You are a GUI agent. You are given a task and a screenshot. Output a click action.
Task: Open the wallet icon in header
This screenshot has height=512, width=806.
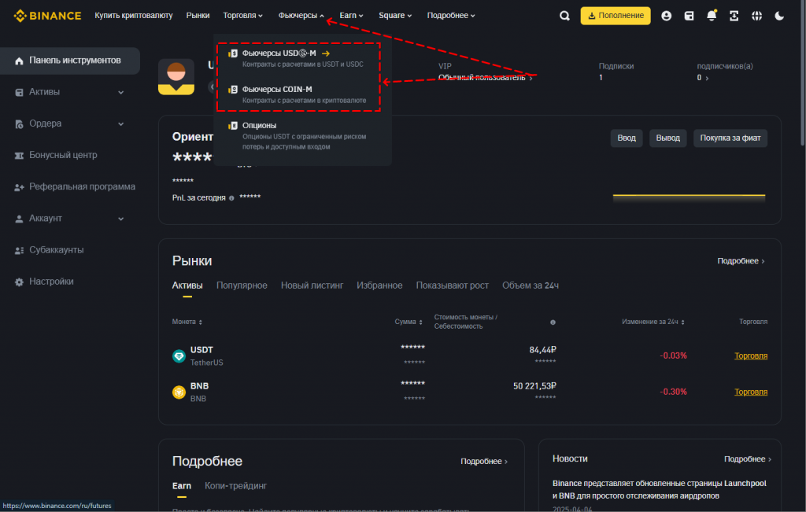689,16
